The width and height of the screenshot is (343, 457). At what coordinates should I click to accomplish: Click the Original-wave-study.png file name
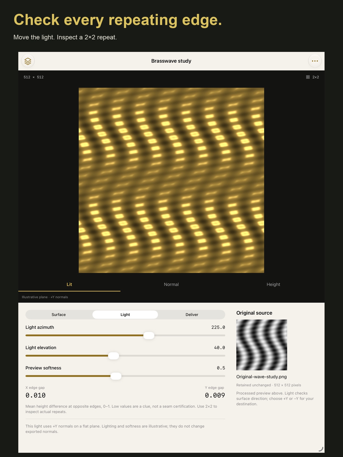[261, 377]
